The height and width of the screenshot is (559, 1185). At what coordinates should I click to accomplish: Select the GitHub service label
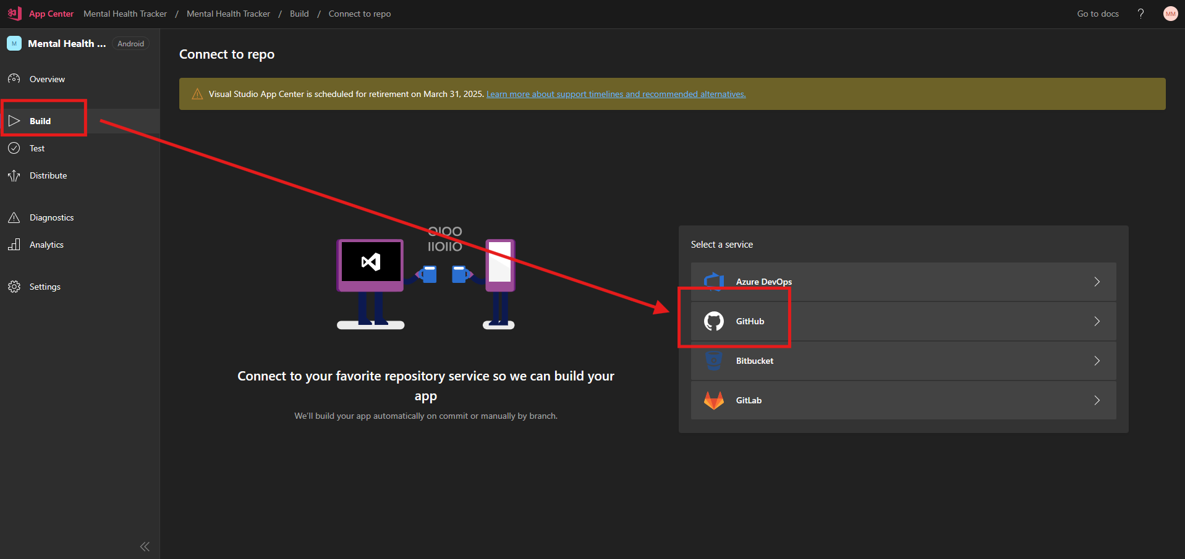point(750,321)
